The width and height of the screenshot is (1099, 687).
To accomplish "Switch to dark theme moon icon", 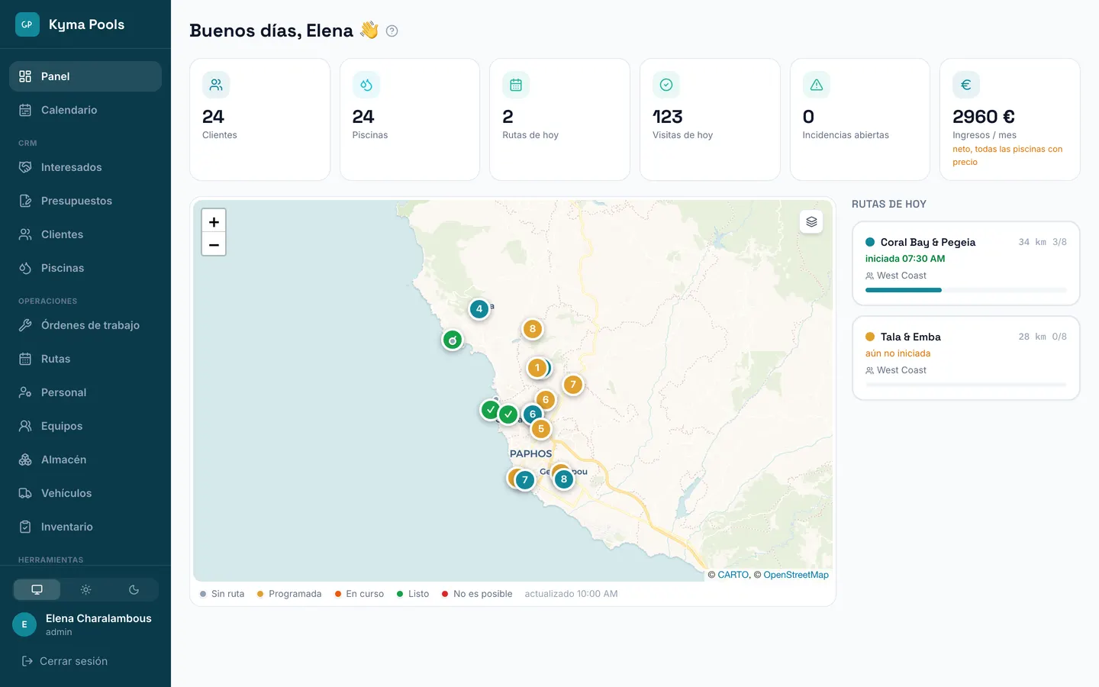I will pos(134,589).
